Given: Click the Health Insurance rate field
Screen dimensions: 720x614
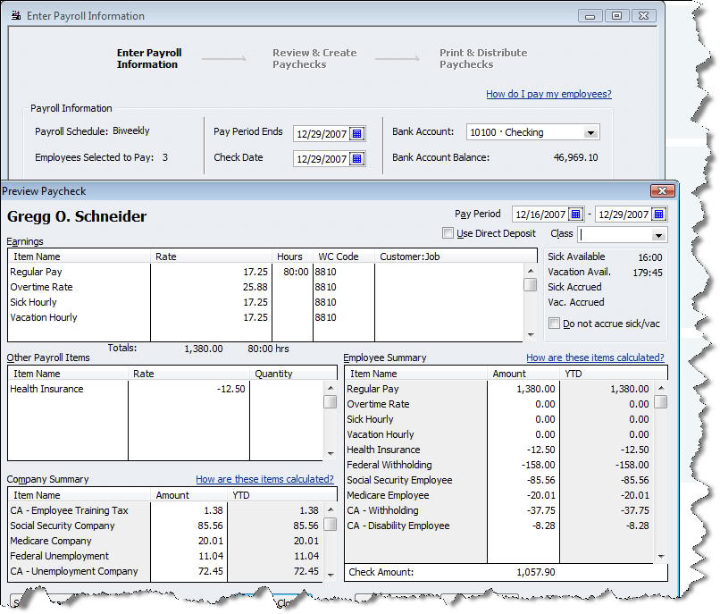Looking at the screenshot, I should (188, 389).
